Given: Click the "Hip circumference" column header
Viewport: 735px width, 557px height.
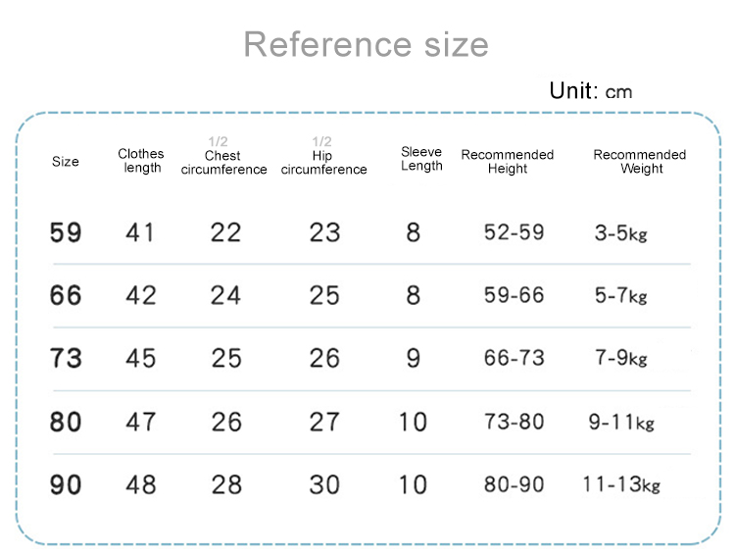Looking at the screenshot, I should [323, 163].
